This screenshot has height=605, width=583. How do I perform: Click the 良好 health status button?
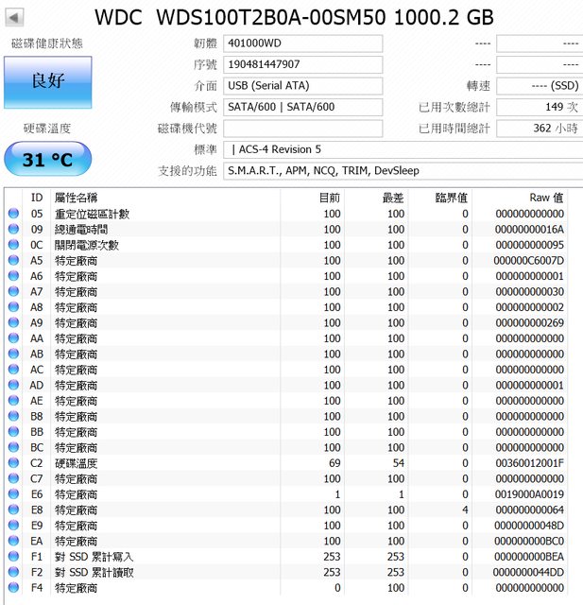47,81
